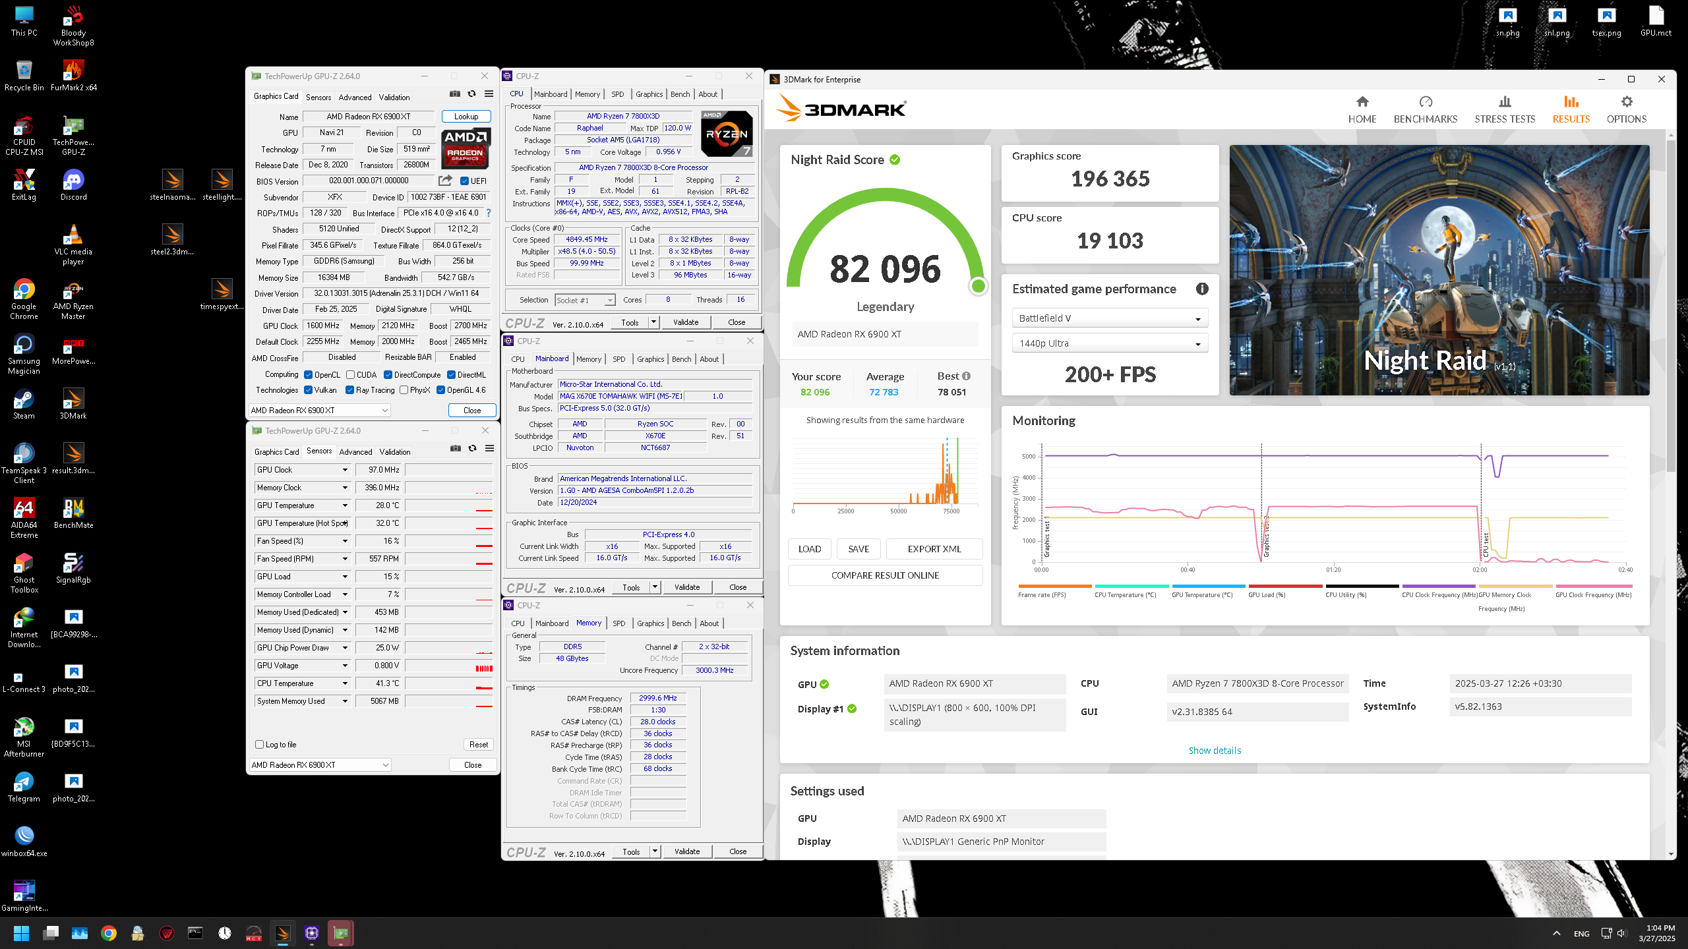
Task: Click SAVE button in 3DMark results
Action: 859,549
